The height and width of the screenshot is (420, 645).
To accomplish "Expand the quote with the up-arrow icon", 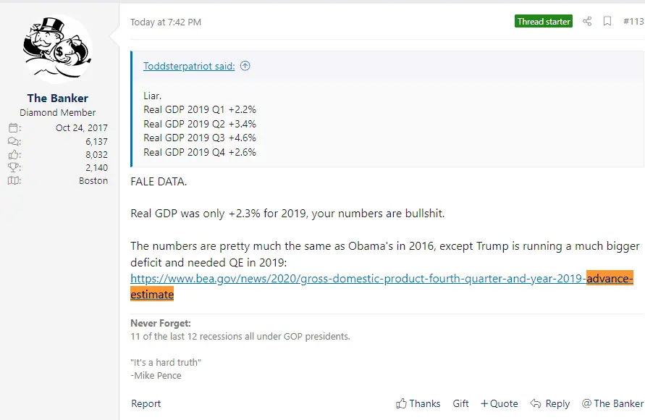I will 245,66.
